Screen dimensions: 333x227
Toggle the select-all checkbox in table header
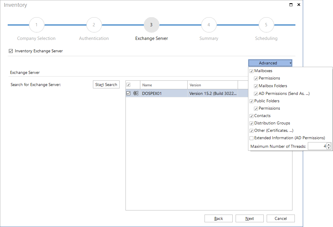tap(128, 85)
